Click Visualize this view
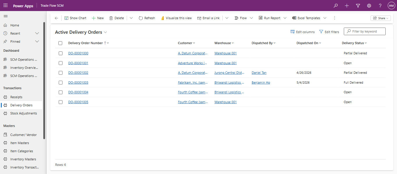Screen dimensions: 397x174 [176, 18]
